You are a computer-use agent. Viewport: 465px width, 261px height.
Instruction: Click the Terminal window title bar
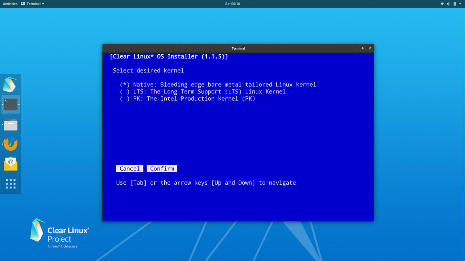238,48
